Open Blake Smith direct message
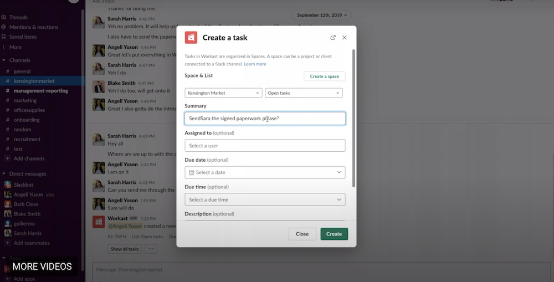Image resolution: width=554 pixels, height=282 pixels. (27, 214)
